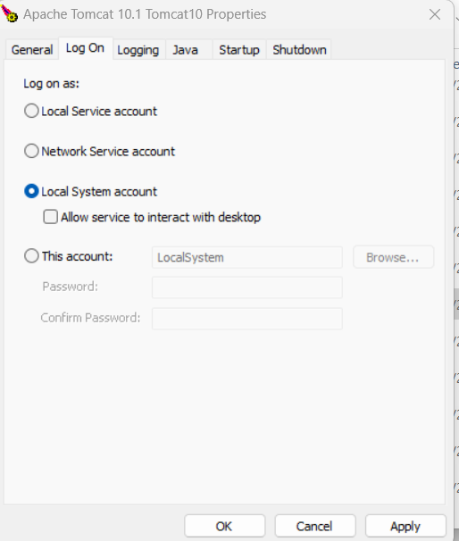
Task: Select the Startup tab
Action: pos(239,50)
